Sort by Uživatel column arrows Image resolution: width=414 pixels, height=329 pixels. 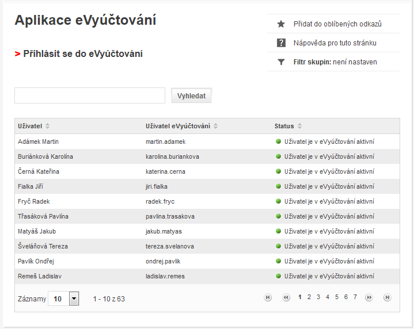[x=48, y=126]
